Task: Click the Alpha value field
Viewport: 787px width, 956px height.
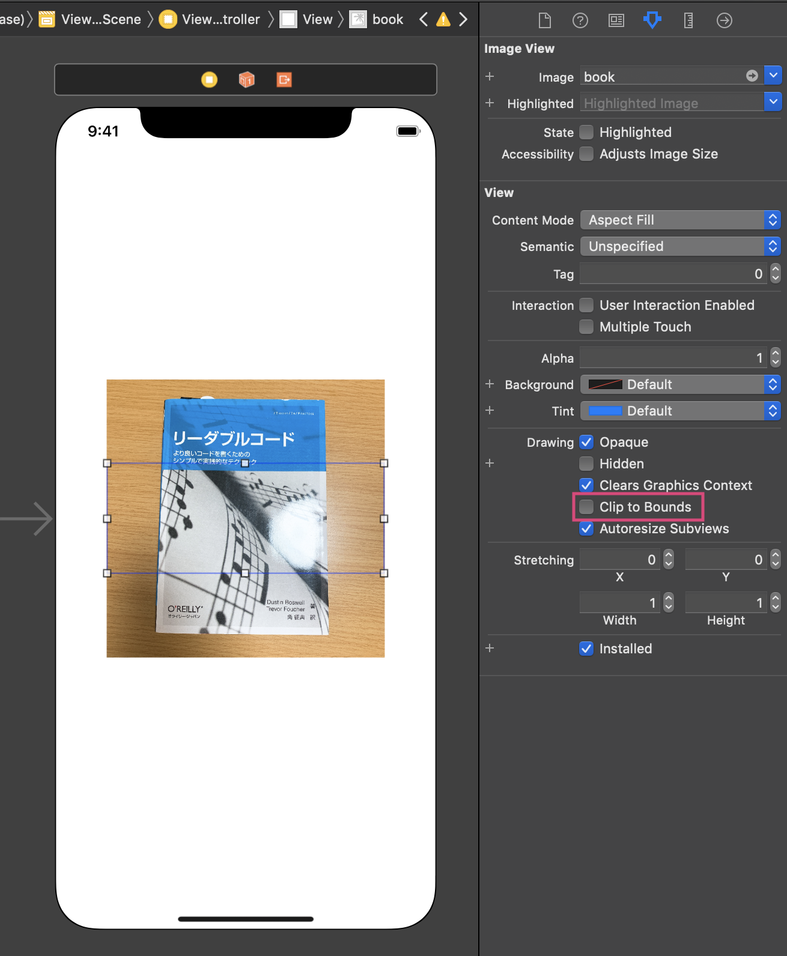Action: (x=673, y=358)
